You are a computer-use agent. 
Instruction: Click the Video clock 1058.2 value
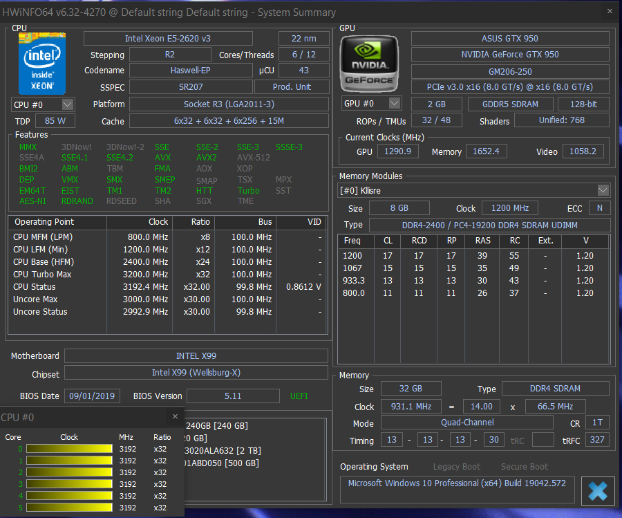pyautogui.click(x=583, y=151)
